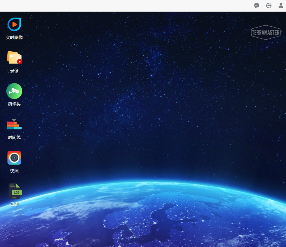Select the 摄像头 text label
Screen dimensions: 286x247
coord(14,104)
